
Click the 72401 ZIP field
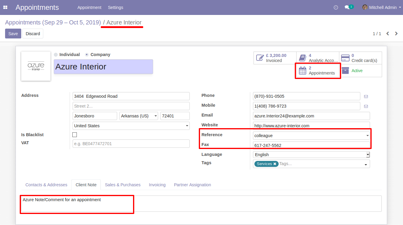pyautogui.click(x=175, y=116)
